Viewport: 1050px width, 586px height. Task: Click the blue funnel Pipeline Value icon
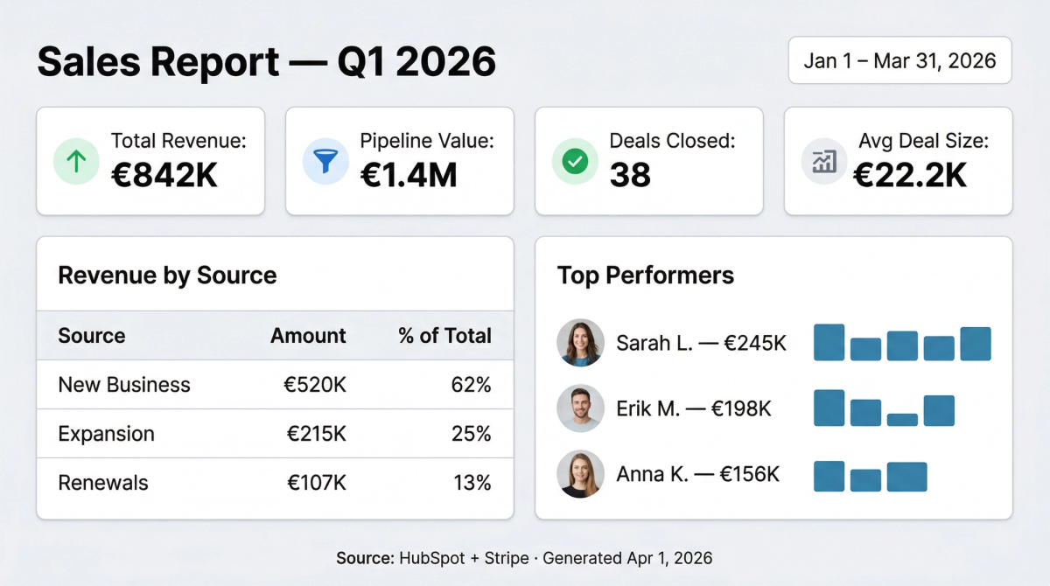[325, 162]
